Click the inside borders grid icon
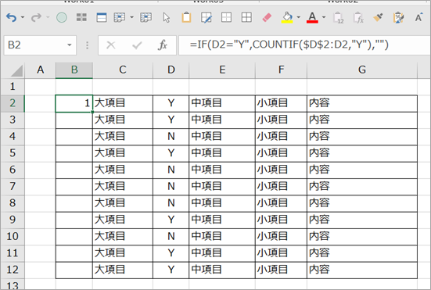This screenshot has width=431, height=290. point(226,17)
